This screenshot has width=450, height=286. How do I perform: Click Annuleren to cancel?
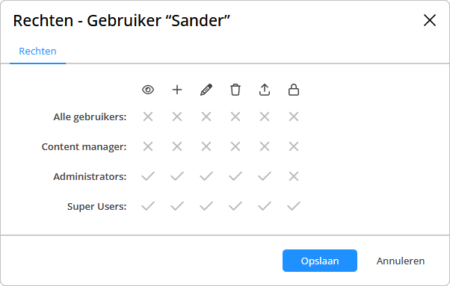[401, 261]
